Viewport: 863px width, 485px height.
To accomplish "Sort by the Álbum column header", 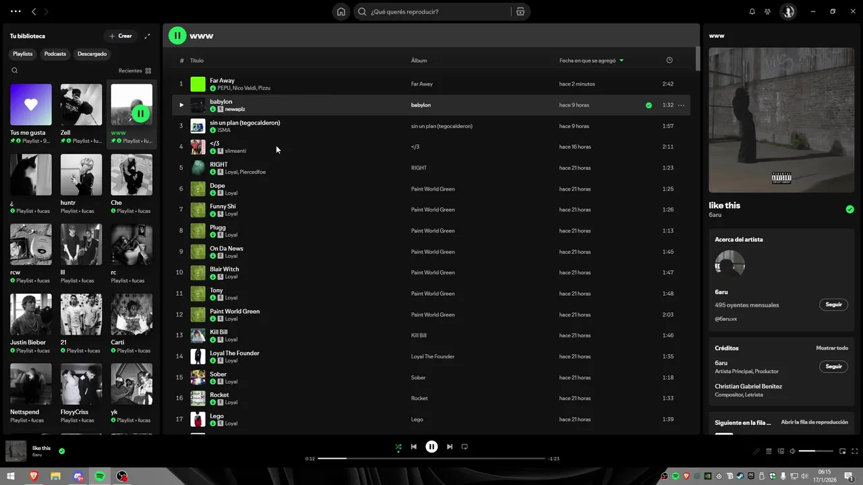I will [419, 61].
